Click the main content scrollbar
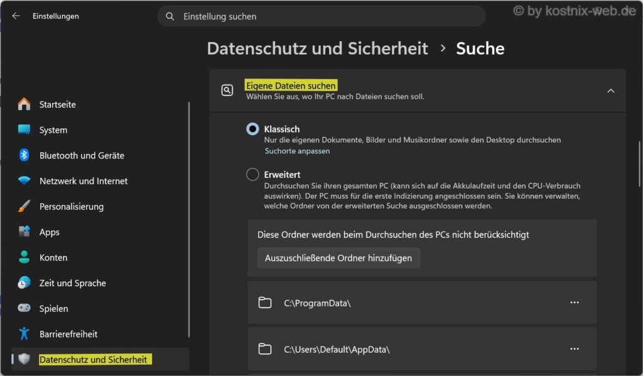 point(639,164)
